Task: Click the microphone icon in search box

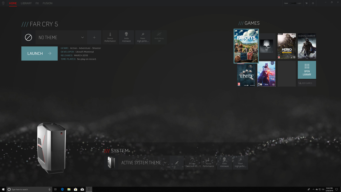Action: [x=50, y=189]
